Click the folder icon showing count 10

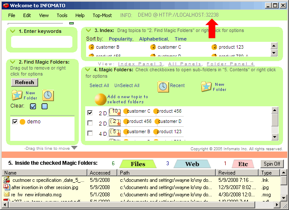click(x=115, y=112)
